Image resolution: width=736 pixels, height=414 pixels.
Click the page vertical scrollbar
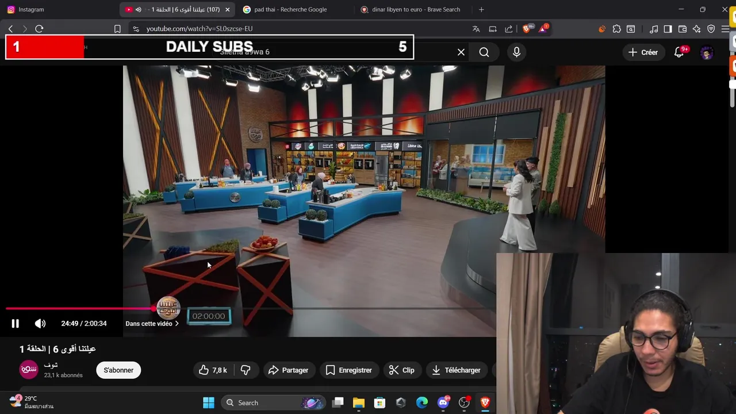coord(733,86)
